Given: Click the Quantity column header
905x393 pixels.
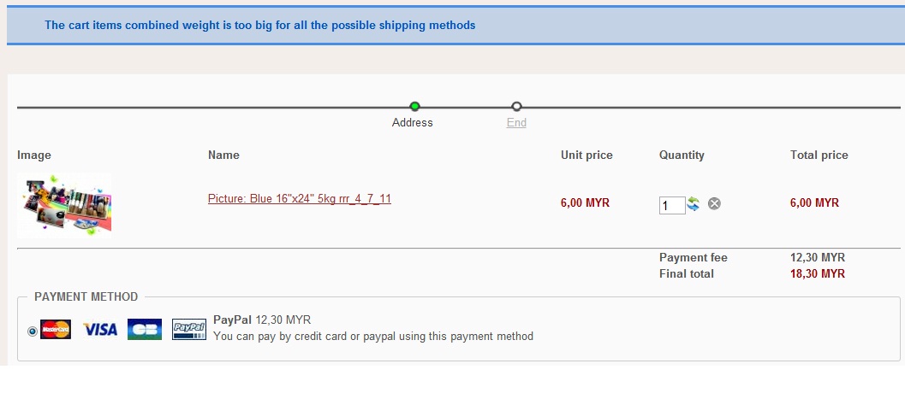Looking at the screenshot, I should pyautogui.click(x=682, y=155).
